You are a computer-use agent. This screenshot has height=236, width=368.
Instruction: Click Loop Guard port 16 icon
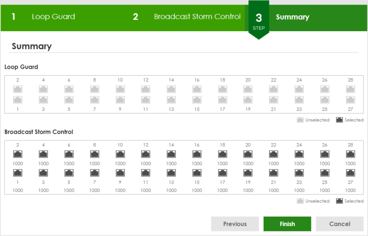pos(197,89)
